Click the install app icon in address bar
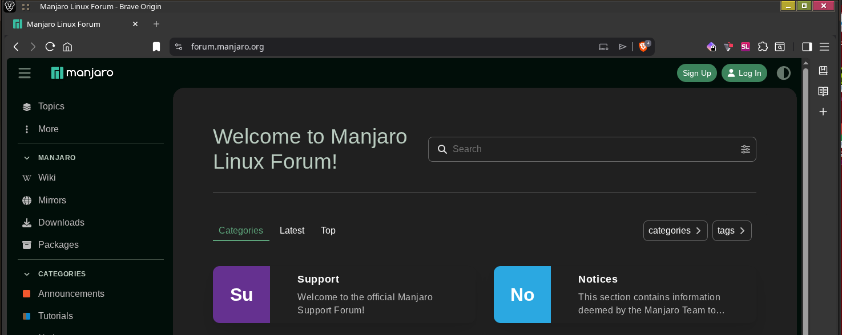The height and width of the screenshot is (335, 842). [603, 47]
